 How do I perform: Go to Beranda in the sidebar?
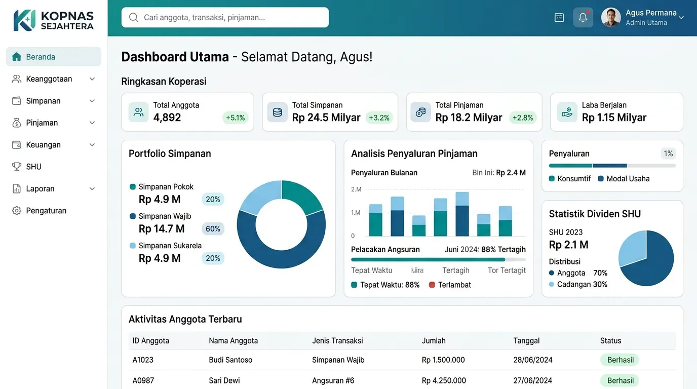coord(54,57)
